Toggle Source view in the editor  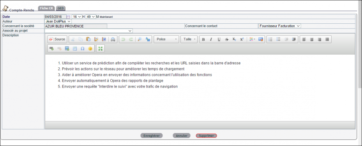click(58, 39)
